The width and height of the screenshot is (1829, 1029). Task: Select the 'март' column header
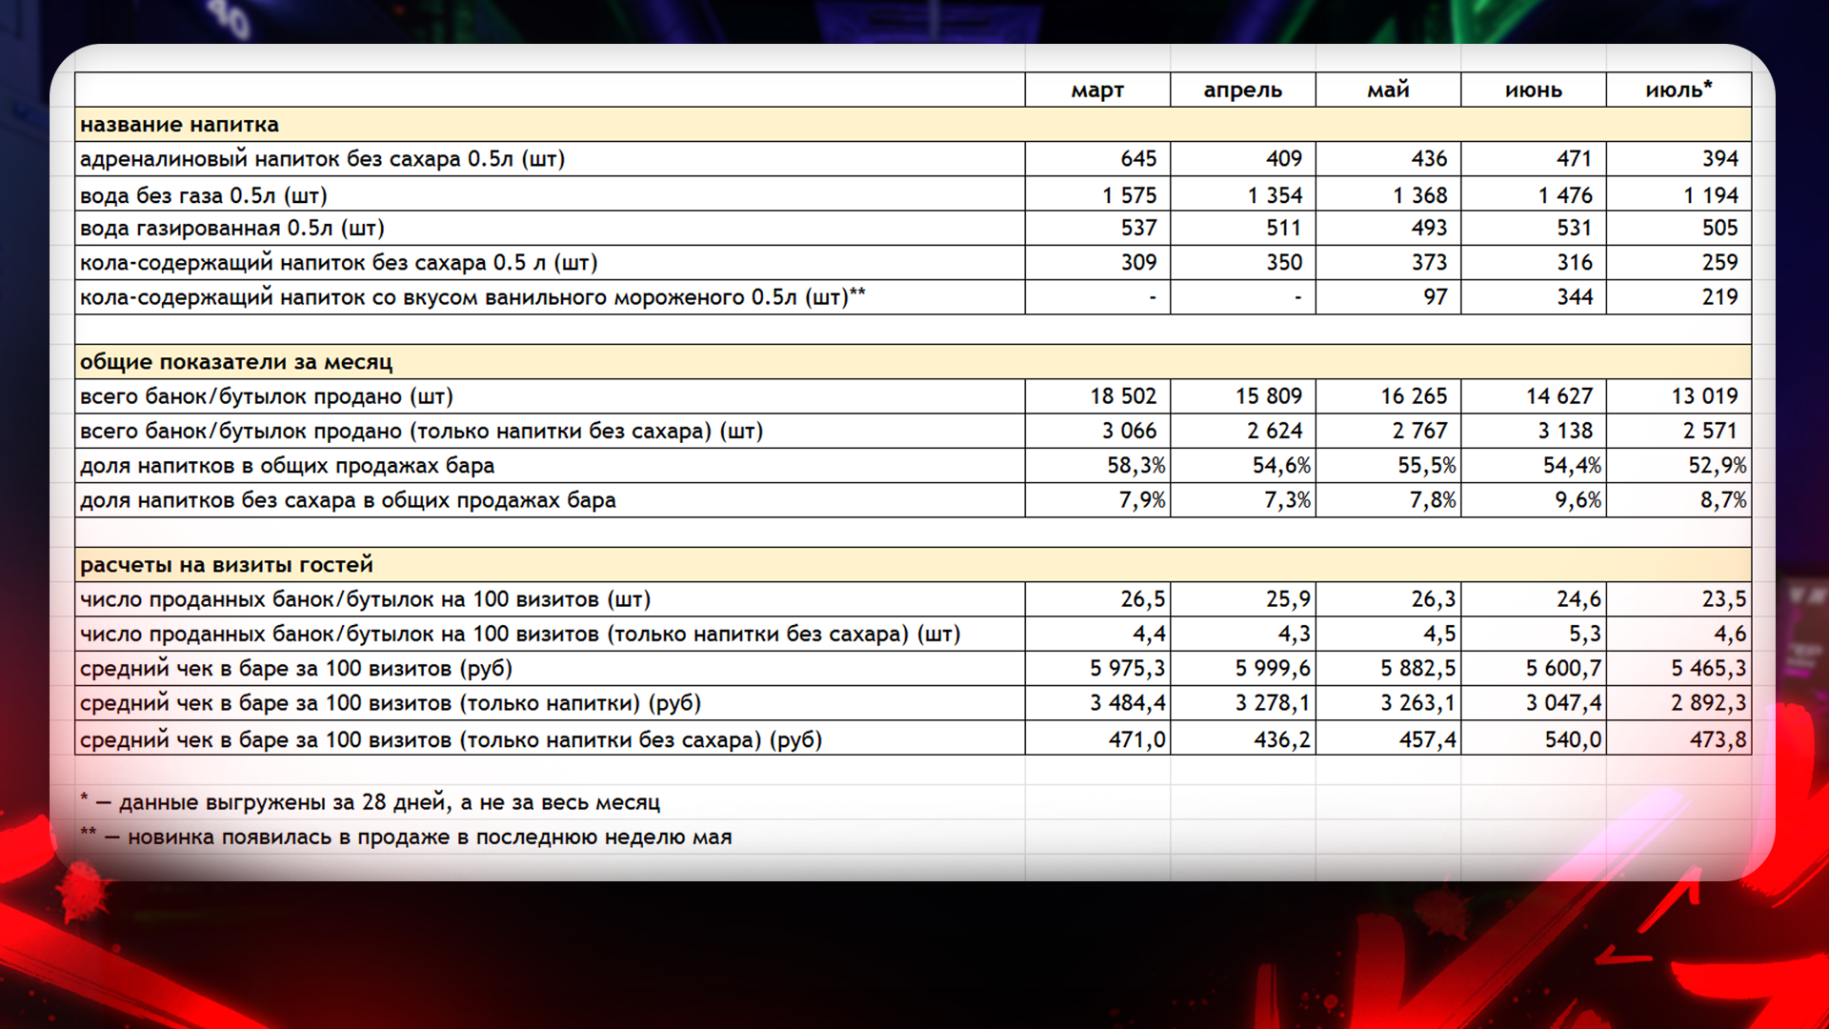1097,90
